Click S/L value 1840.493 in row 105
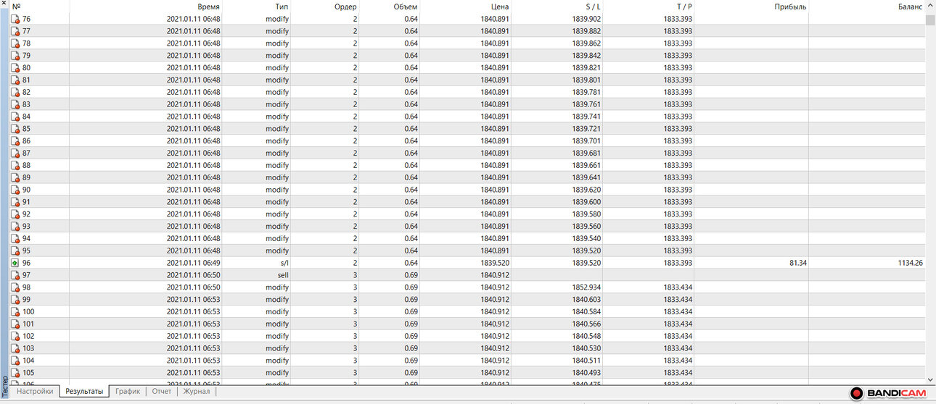The height and width of the screenshot is (404, 936). pyautogui.click(x=586, y=373)
